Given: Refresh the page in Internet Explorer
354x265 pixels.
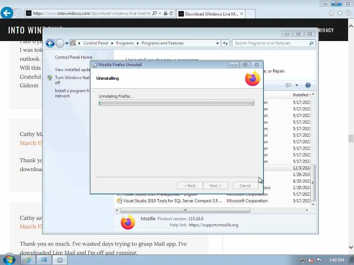Looking at the screenshot, I should [x=171, y=13].
